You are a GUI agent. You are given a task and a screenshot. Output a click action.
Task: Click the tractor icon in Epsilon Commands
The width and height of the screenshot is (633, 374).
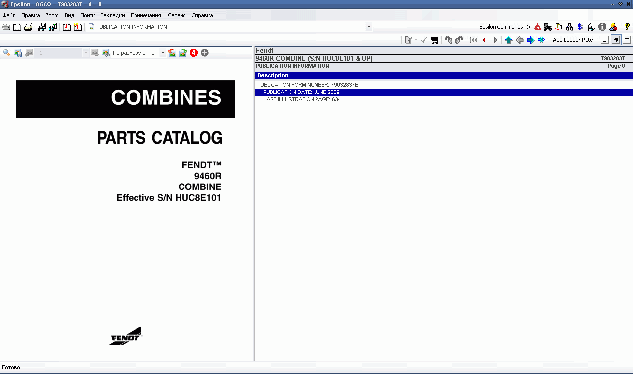(x=547, y=27)
